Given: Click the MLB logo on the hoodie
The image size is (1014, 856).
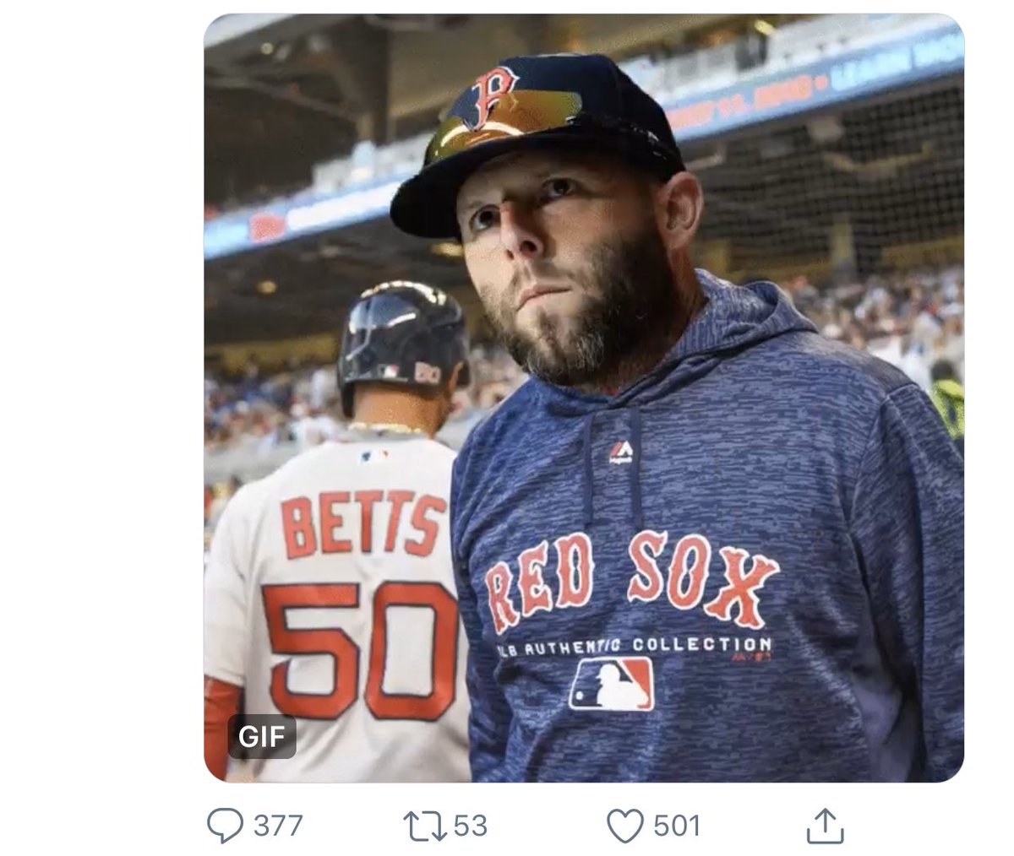Looking at the screenshot, I should point(612,685).
